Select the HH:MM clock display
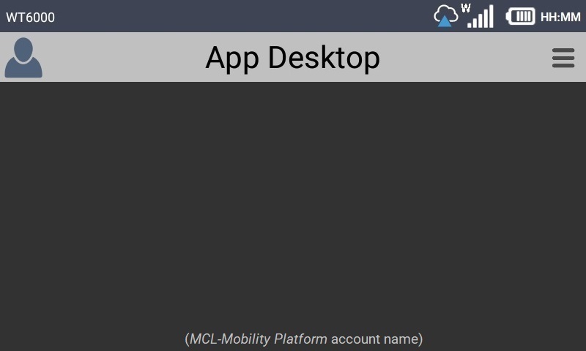 click(560, 17)
